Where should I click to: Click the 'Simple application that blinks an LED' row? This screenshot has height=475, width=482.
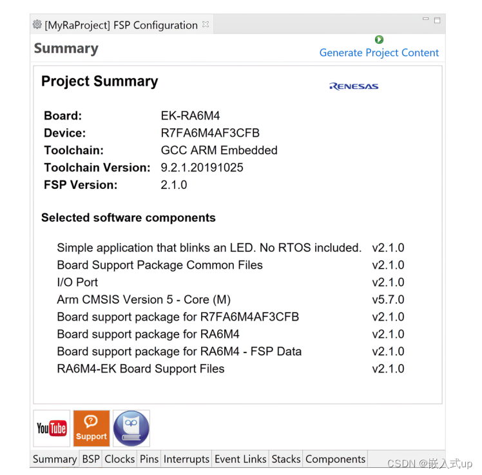[231, 247]
